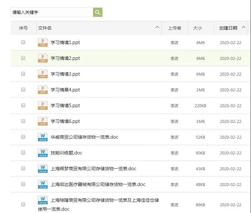Image resolution: width=251 pixels, height=213 pixels.
Task: Click the 序号 column header
Action: point(23,28)
